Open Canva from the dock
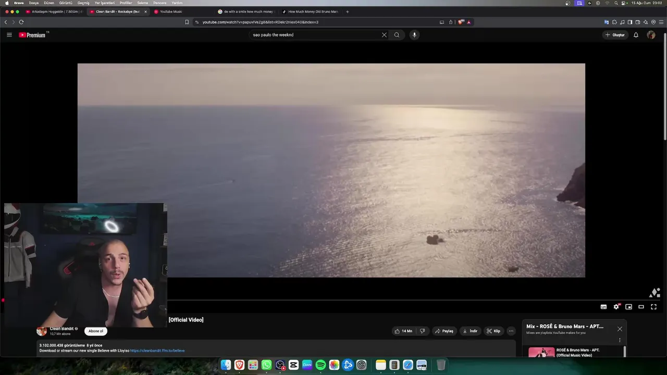Image resolution: width=667 pixels, height=375 pixels. point(307,365)
